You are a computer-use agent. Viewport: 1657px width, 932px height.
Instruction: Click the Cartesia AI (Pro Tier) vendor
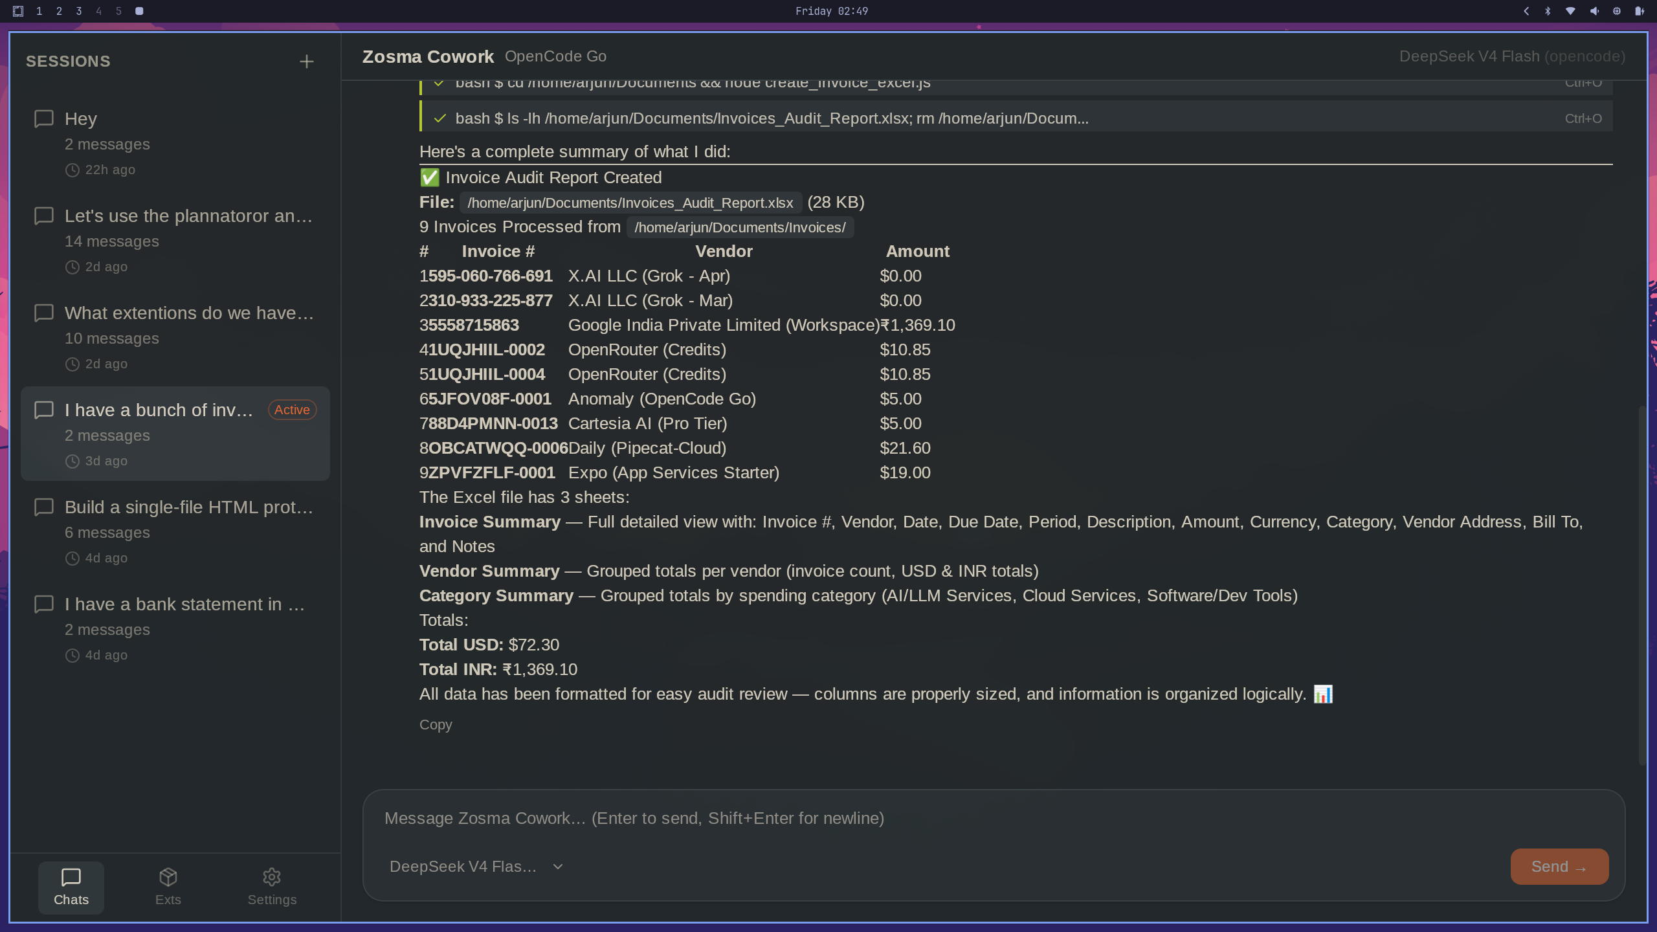coord(647,423)
